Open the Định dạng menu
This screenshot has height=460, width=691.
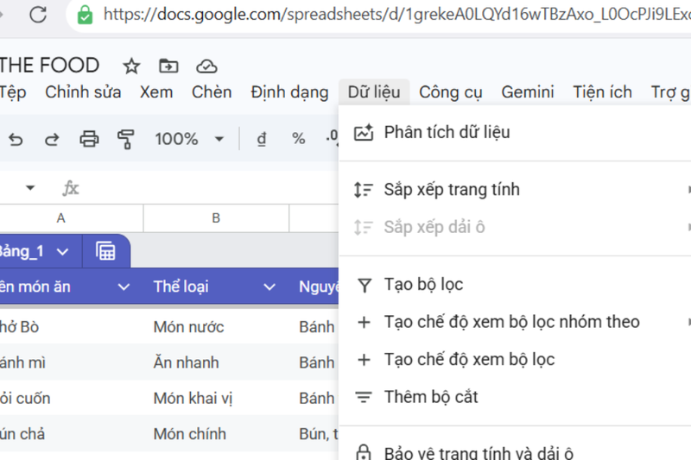tap(289, 92)
